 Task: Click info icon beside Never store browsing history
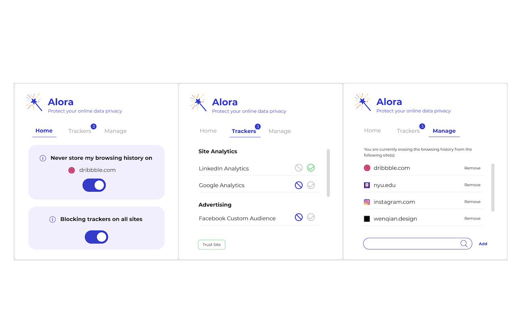coord(43,158)
